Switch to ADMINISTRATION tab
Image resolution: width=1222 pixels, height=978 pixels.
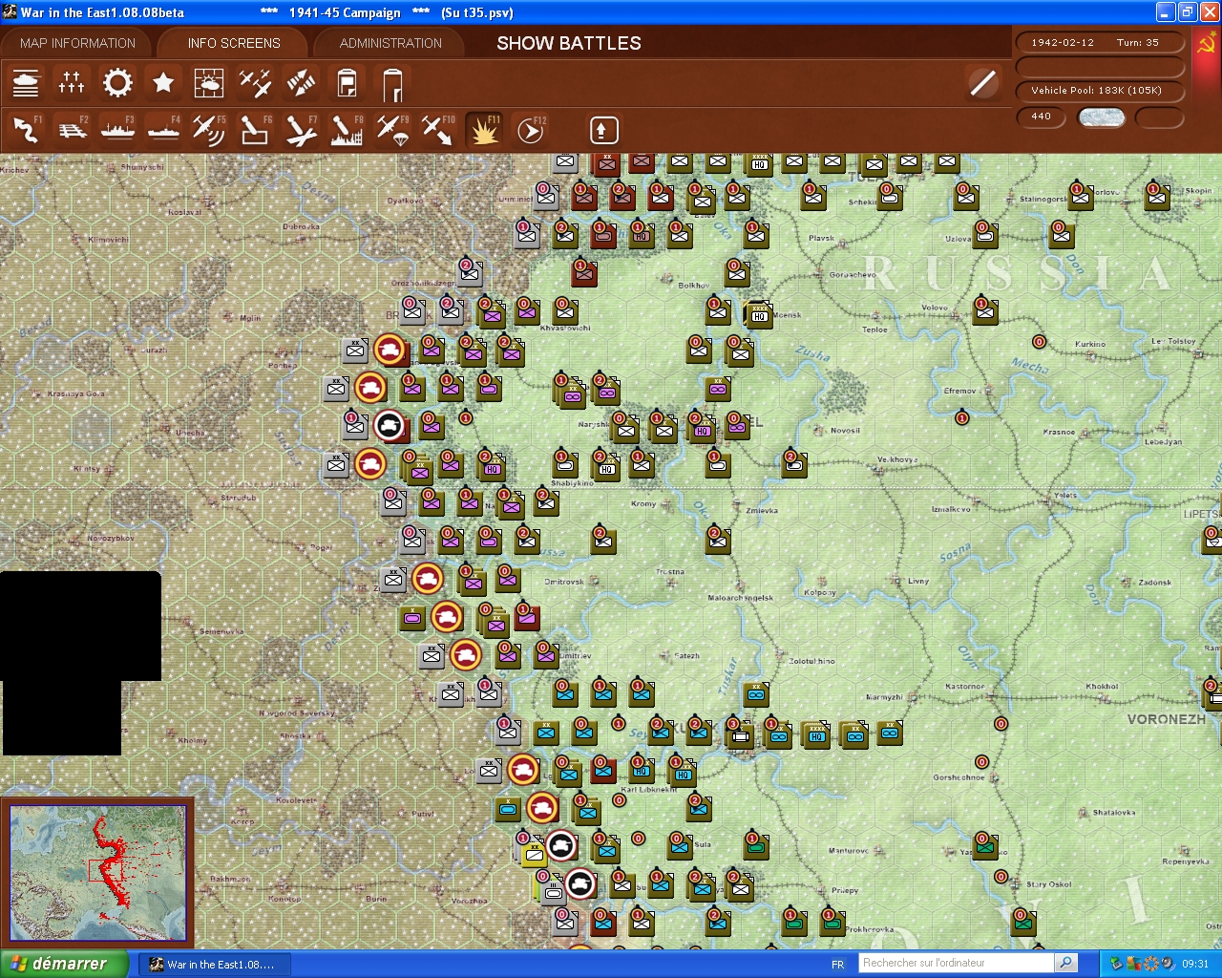click(390, 43)
